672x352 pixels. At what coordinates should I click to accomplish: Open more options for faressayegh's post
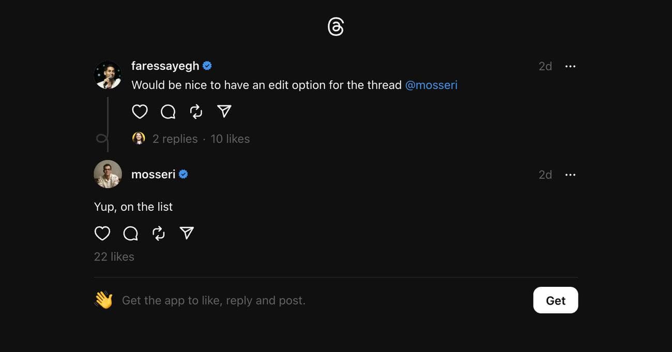point(570,67)
